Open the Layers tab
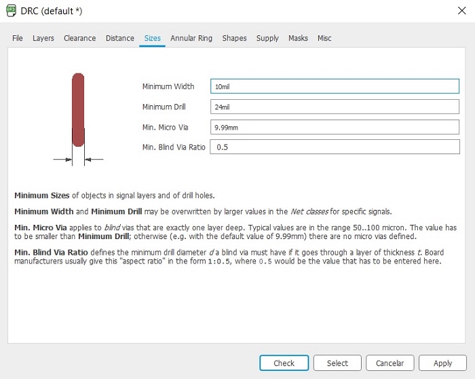The image size is (475, 379). click(43, 38)
